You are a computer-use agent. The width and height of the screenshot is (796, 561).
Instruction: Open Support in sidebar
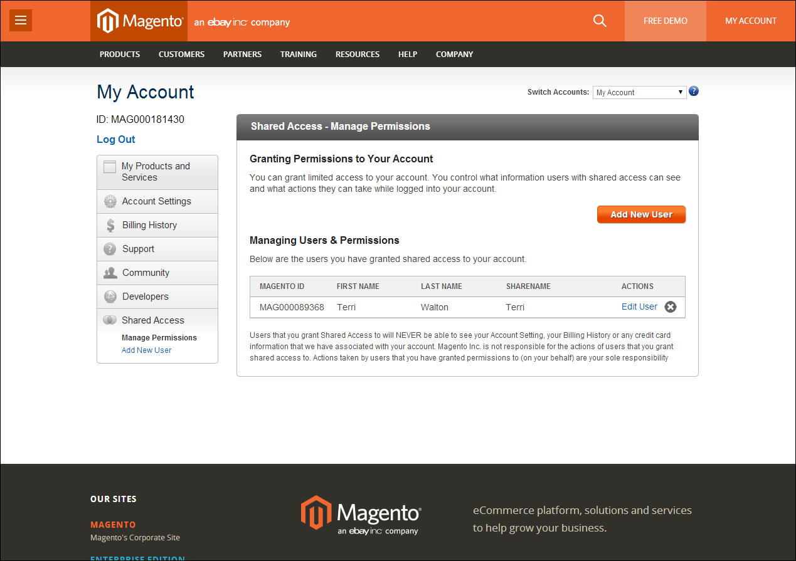(x=157, y=249)
